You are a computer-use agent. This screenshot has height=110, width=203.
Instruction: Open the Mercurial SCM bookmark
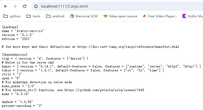[x=84, y=16]
